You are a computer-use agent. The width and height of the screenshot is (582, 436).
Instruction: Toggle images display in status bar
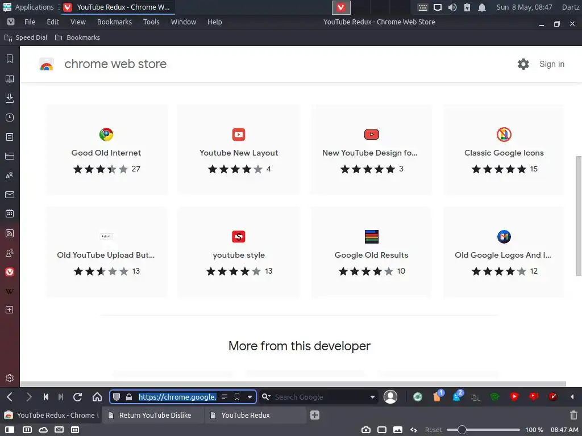[x=398, y=430]
